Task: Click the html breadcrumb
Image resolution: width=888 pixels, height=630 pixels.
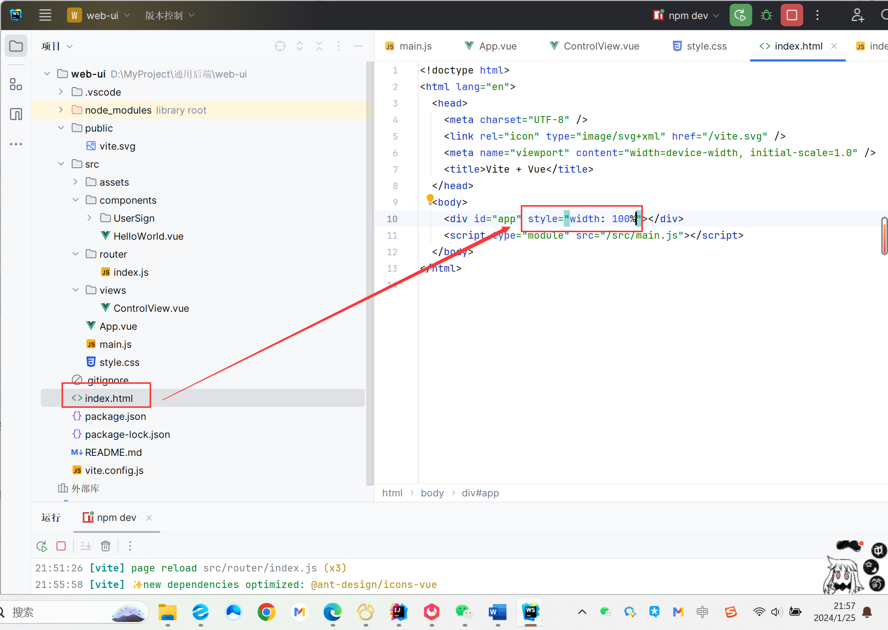Action: (x=392, y=493)
